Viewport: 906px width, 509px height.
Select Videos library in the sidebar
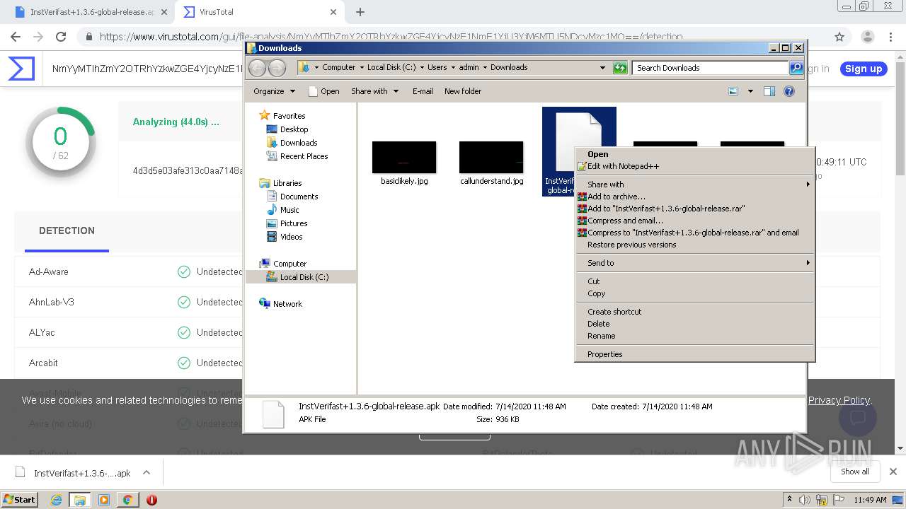[291, 237]
